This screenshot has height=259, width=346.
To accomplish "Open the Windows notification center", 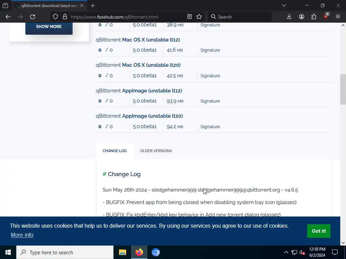I will (335, 252).
